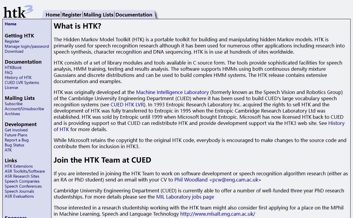Open the Get involved link

tap(16, 130)
